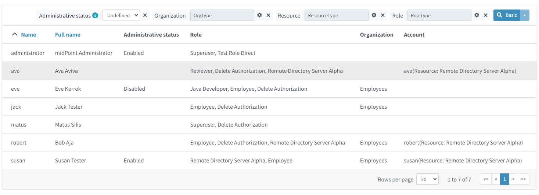Click the Administrative status info icon

[x=95, y=15]
